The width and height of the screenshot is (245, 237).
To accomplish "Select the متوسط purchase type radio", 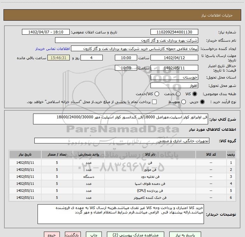I will click(184, 102).
